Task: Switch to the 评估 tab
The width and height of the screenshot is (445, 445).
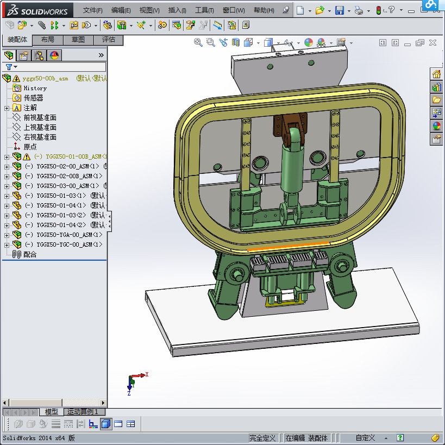Action: [109, 40]
